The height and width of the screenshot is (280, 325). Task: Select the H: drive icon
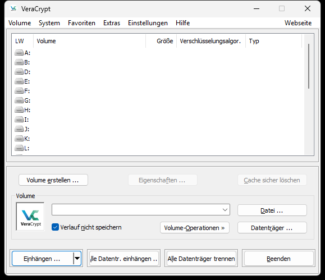pyautogui.click(x=19, y=110)
